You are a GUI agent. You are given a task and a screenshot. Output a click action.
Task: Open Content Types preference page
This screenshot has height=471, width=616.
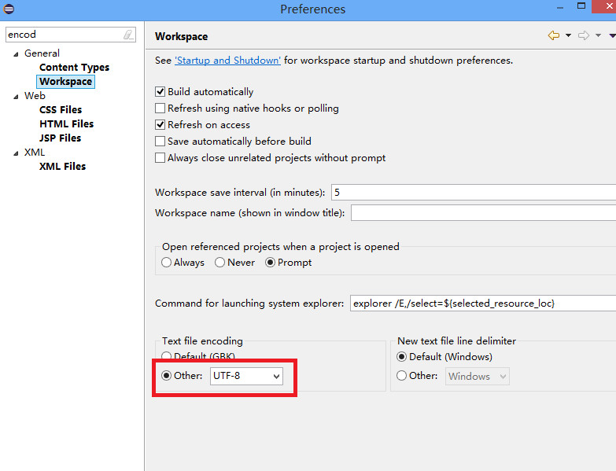pos(74,68)
